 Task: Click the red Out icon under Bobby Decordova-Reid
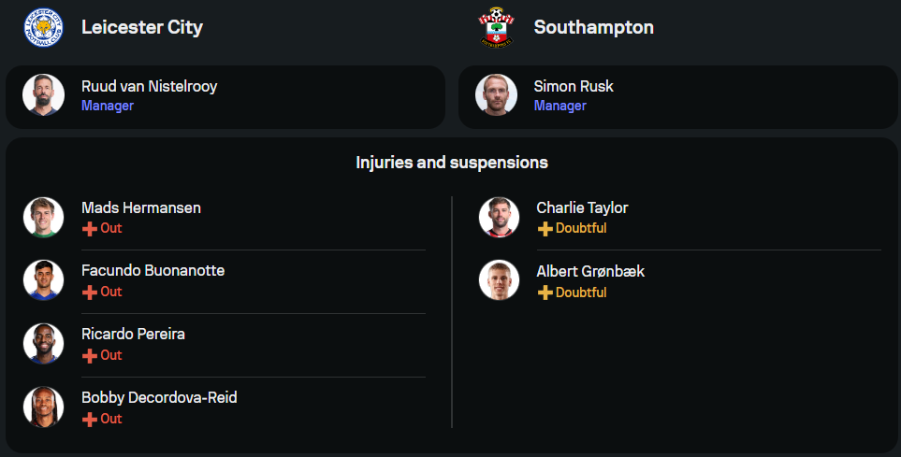[x=90, y=419]
